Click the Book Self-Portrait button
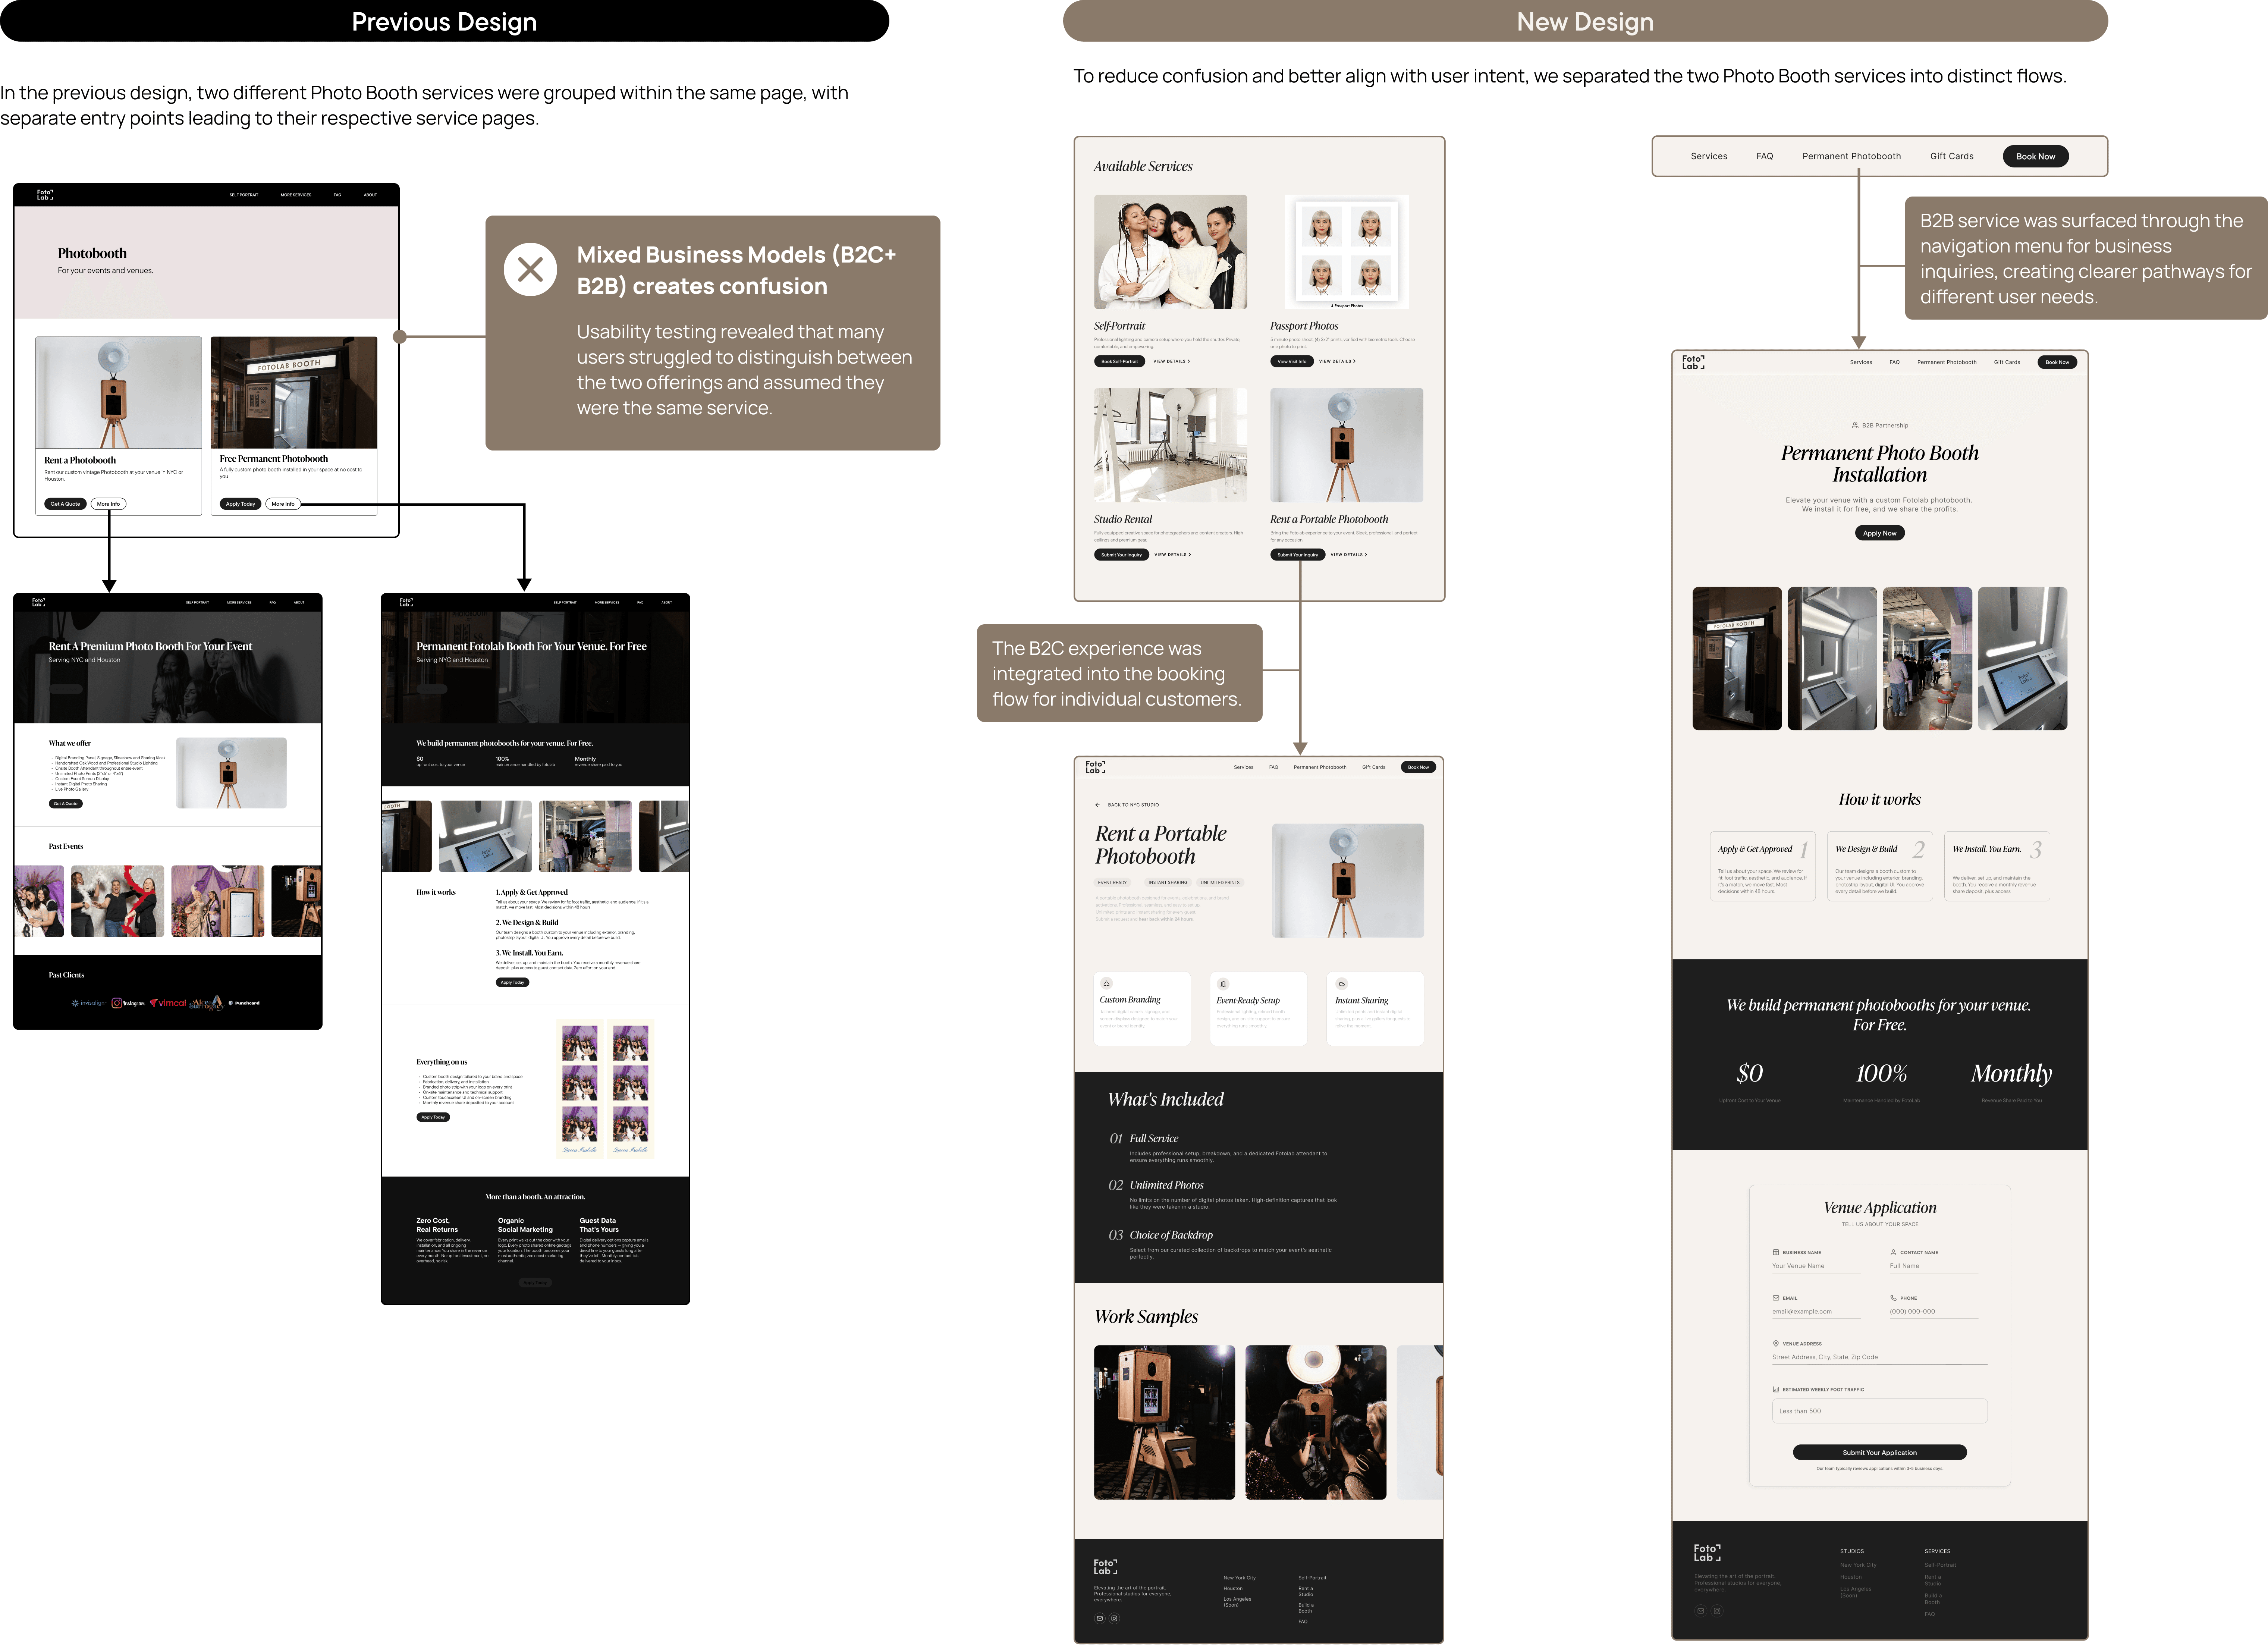 (1119, 361)
